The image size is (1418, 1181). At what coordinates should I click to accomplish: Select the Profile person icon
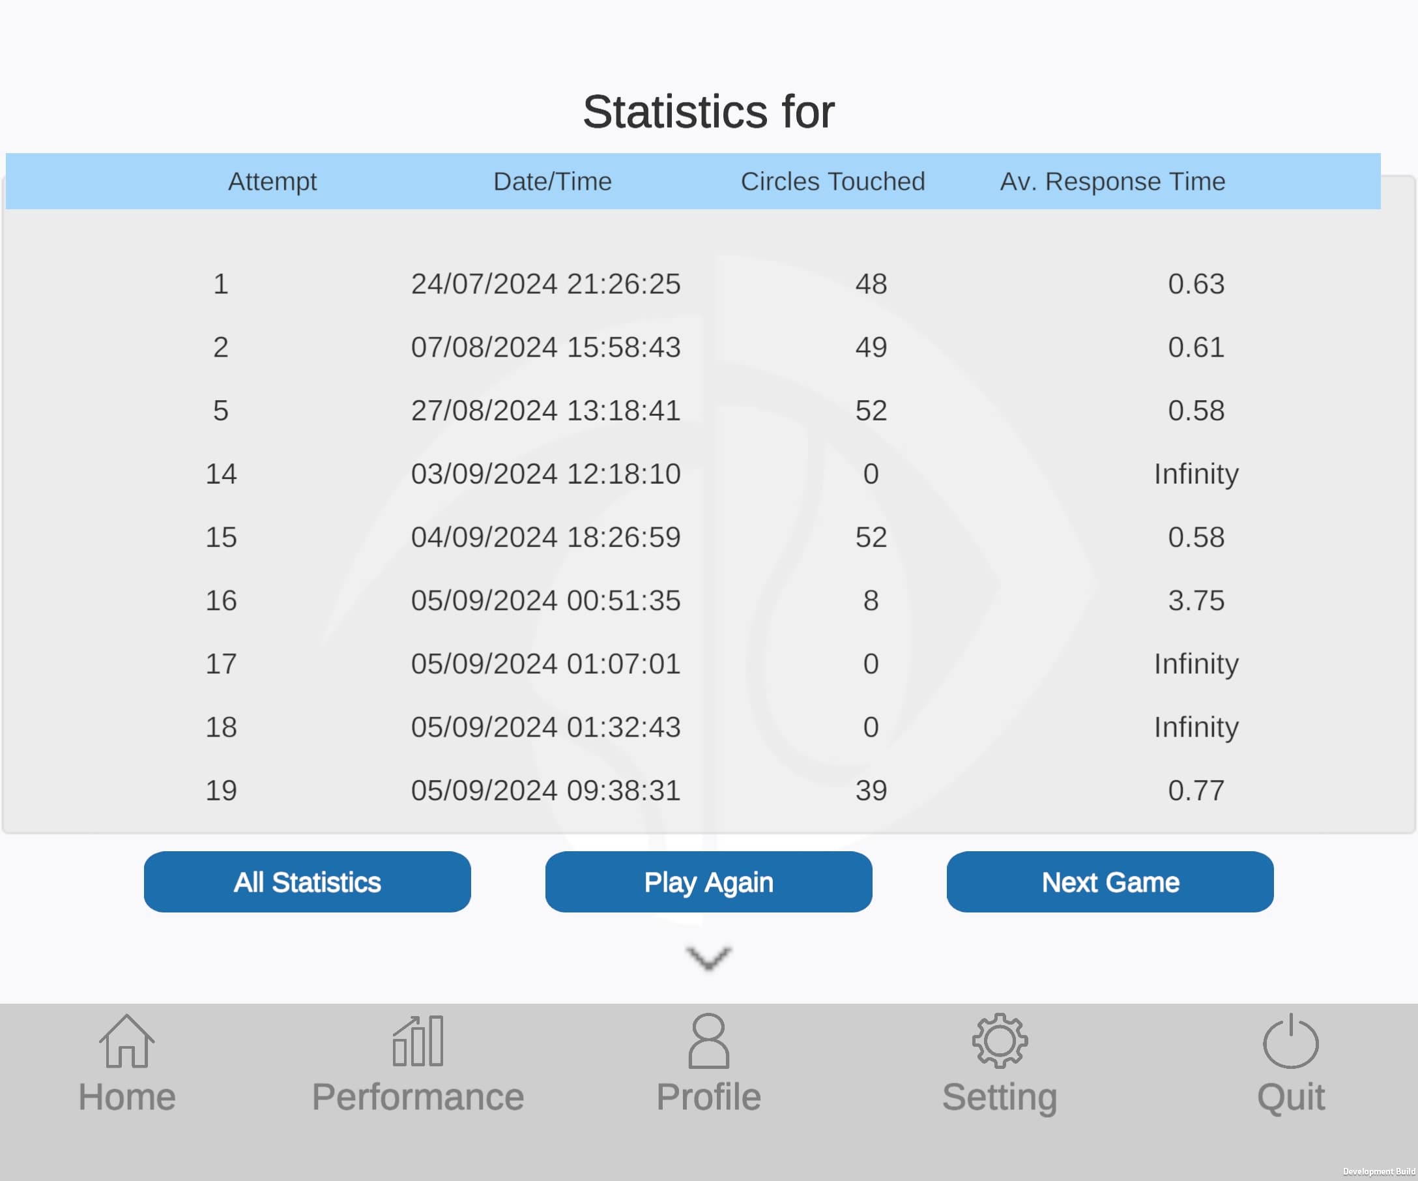tap(708, 1041)
